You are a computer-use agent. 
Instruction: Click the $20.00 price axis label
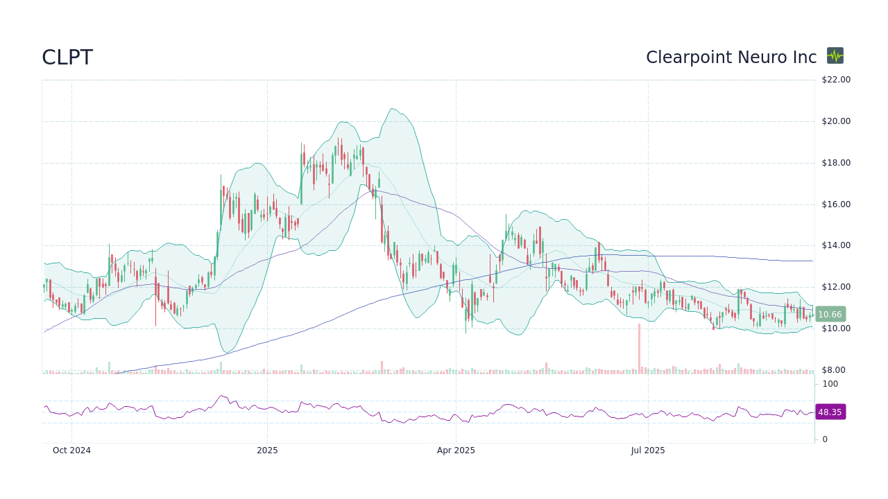(836, 121)
